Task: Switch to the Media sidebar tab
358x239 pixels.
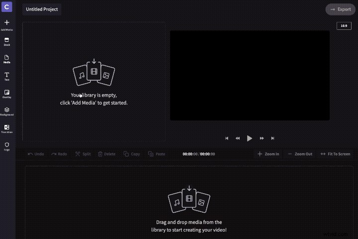Action: click(x=6, y=59)
